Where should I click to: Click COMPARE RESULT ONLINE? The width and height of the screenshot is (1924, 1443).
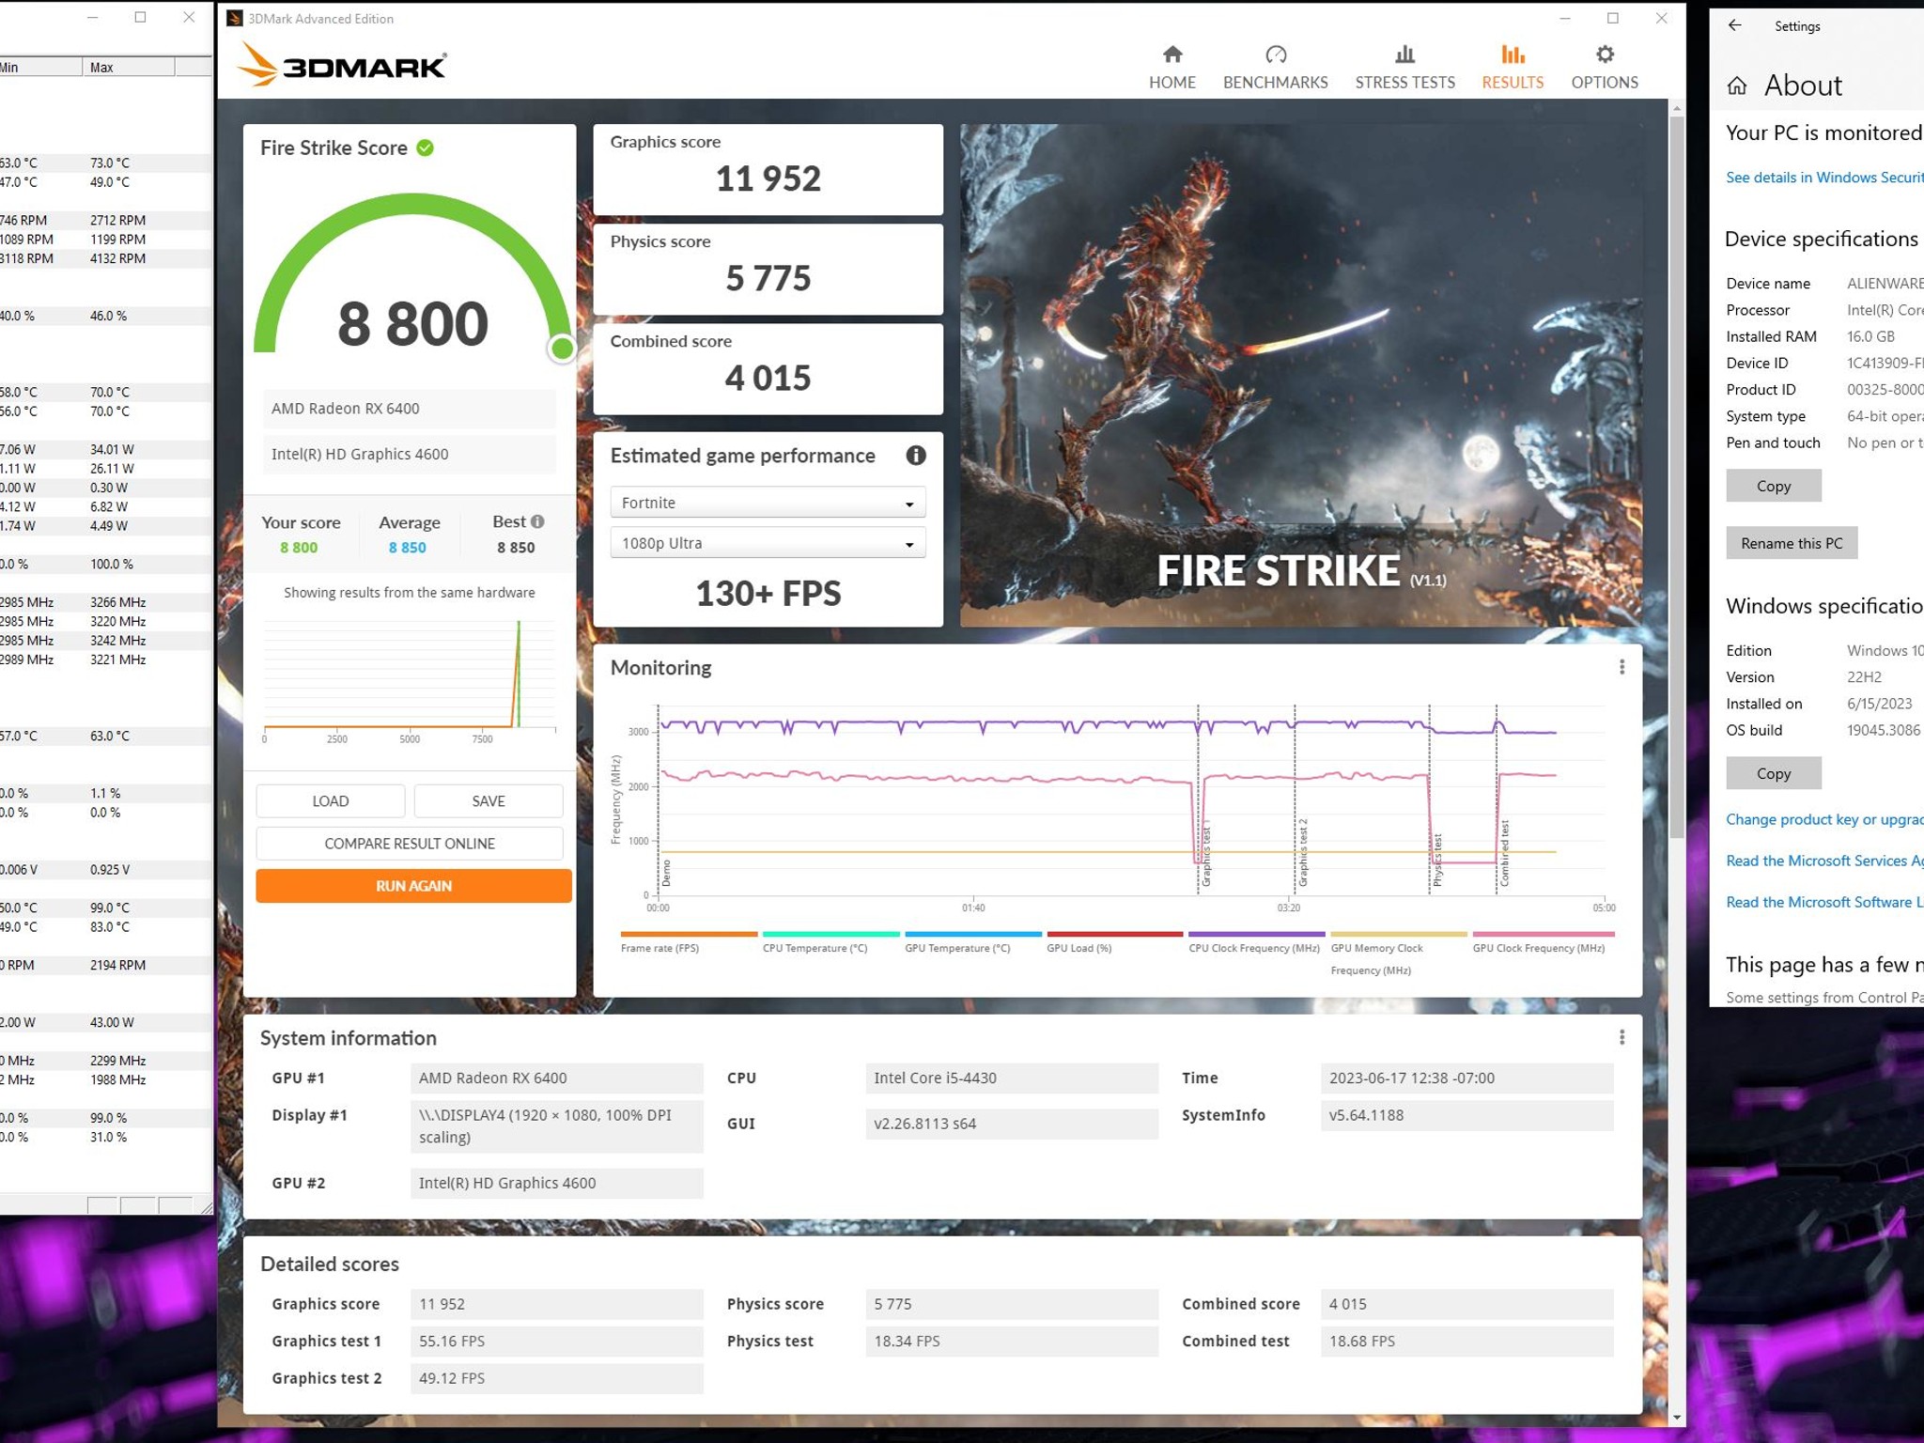pyautogui.click(x=410, y=844)
